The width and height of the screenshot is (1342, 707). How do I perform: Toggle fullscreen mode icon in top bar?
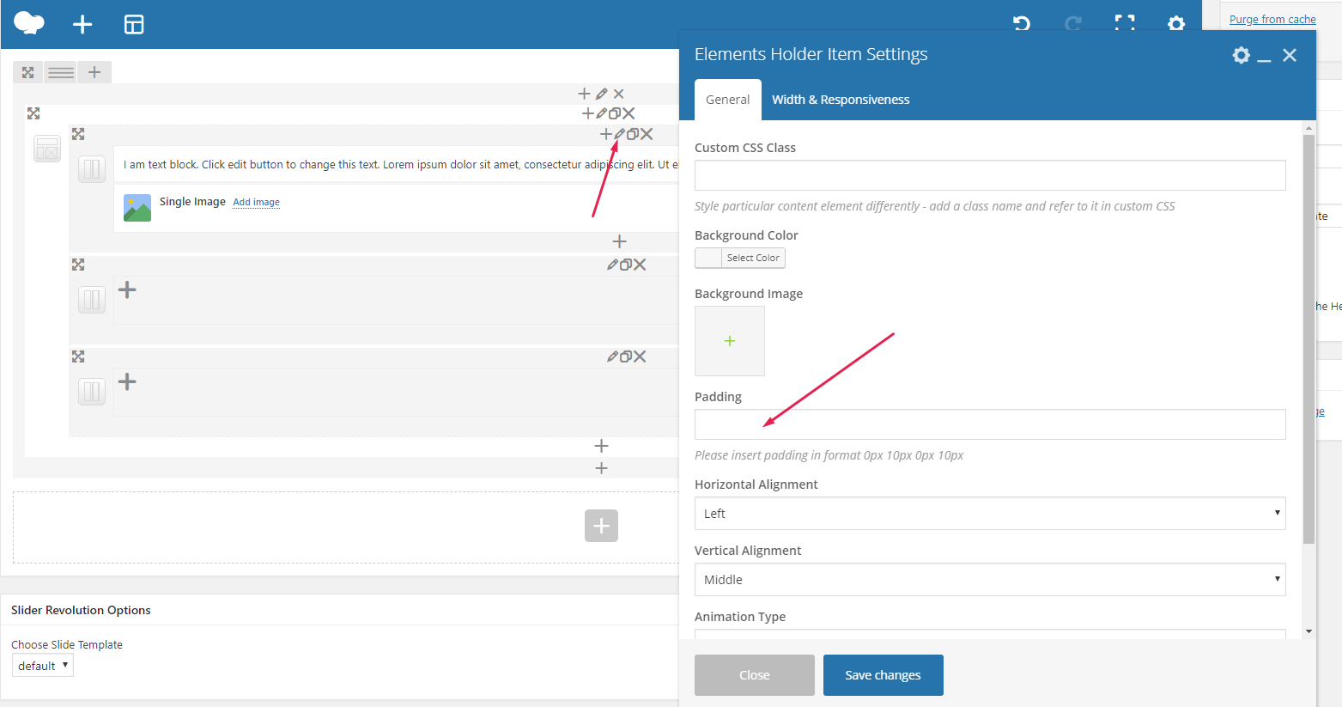click(x=1125, y=23)
